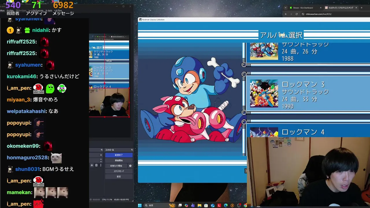Click nidahii username in chat
The image size is (370, 208).
pos(41,30)
